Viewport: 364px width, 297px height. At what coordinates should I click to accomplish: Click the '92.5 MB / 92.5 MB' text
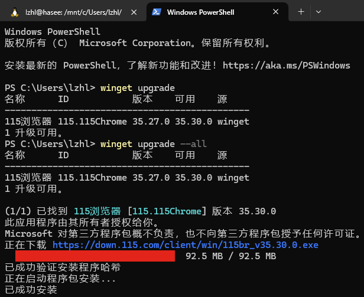pos(230,256)
